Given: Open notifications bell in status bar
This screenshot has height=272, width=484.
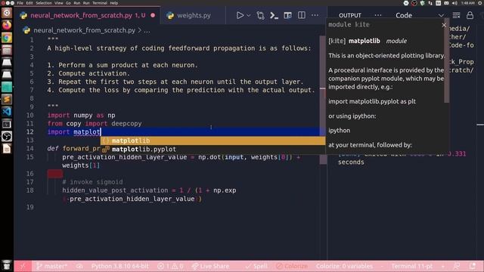Looking at the screenshot, I should pos(472,266).
